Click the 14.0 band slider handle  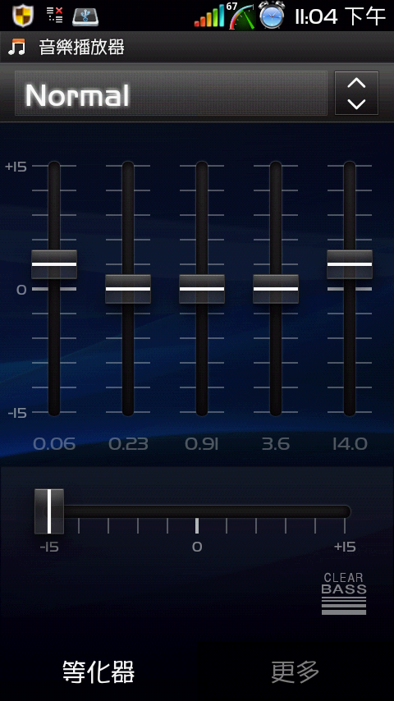click(x=350, y=264)
